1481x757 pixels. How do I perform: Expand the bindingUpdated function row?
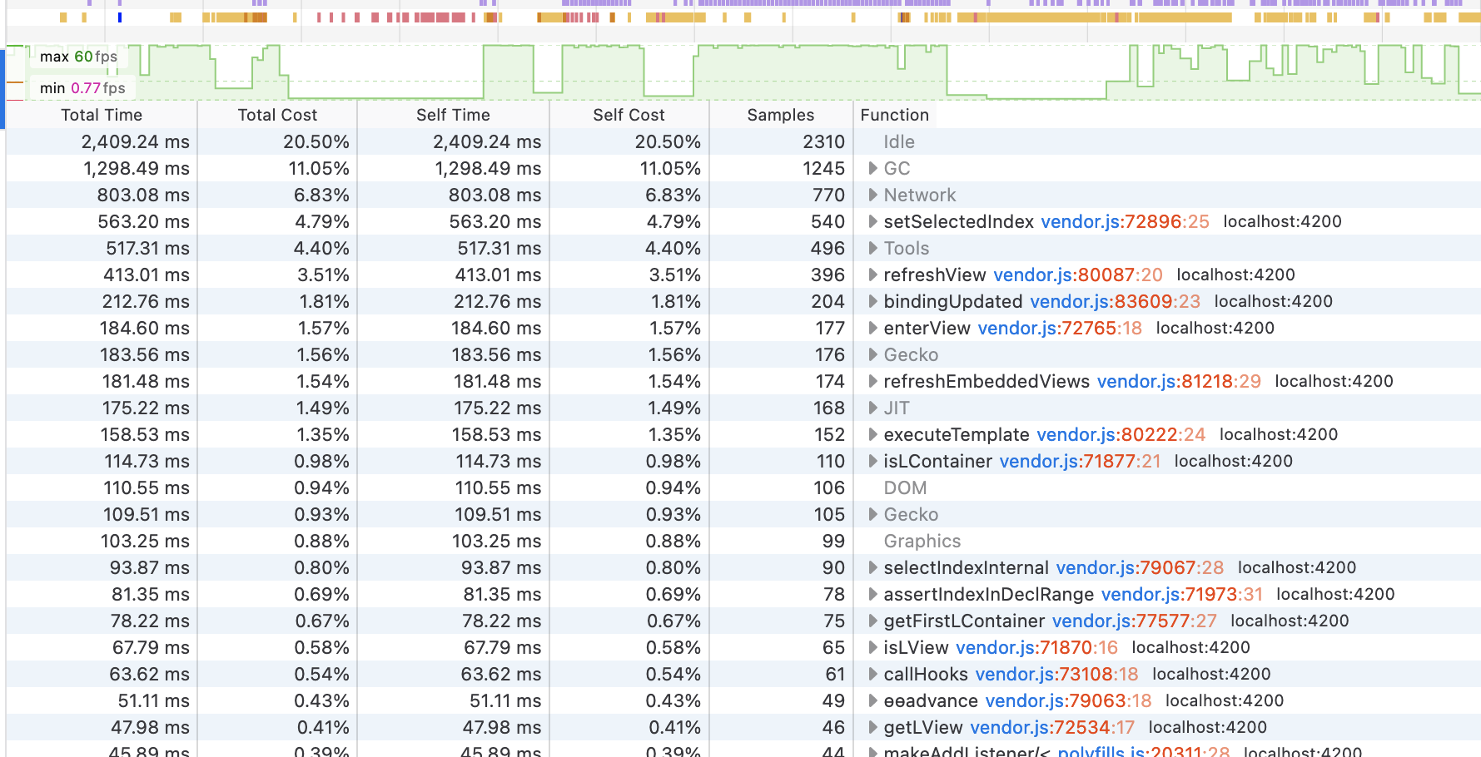[x=872, y=301]
